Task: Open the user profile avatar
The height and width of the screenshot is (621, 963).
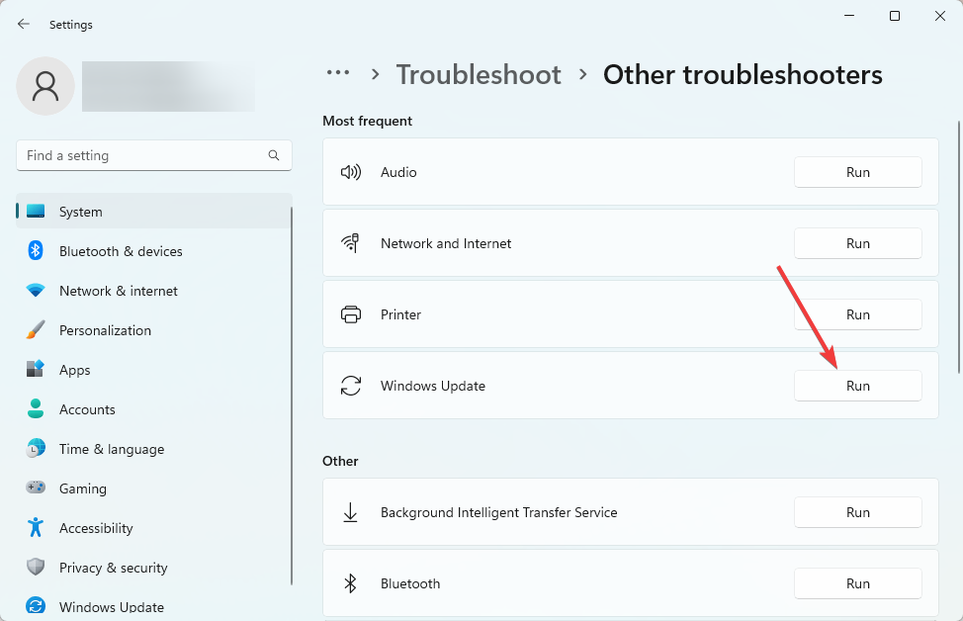Action: pyautogui.click(x=45, y=86)
